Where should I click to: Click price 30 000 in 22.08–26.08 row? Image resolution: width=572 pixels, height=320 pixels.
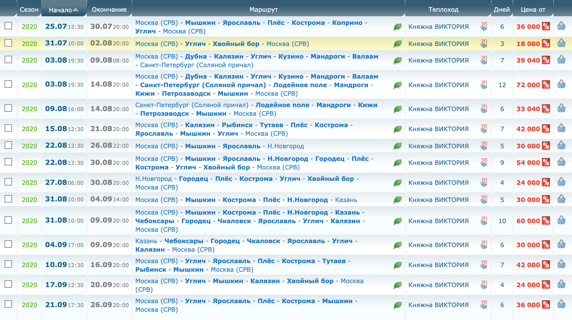(528, 146)
